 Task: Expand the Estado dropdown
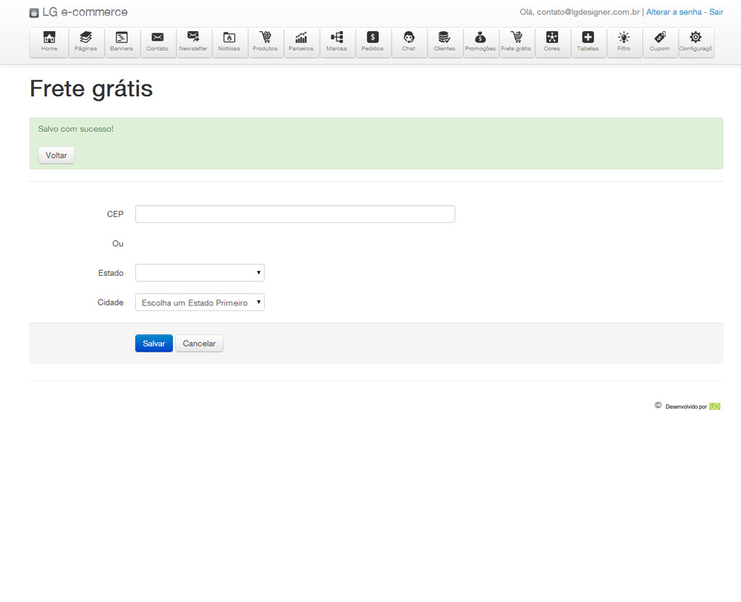pos(200,273)
